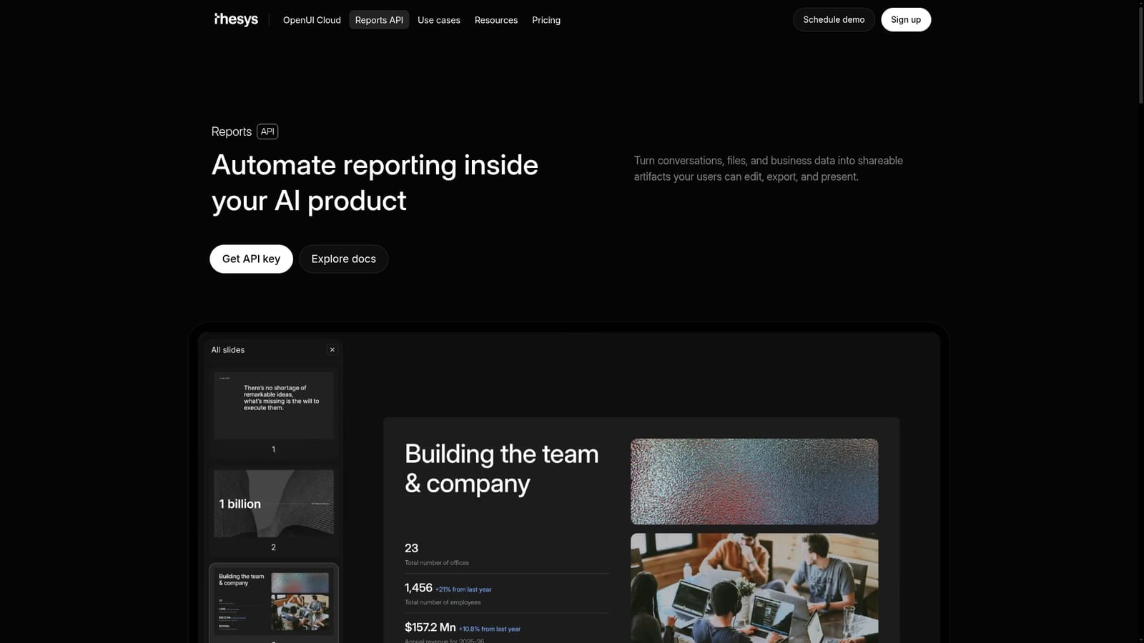Click the abstract textured image on the slide
Viewport: 1144px width, 643px height.
pos(754,482)
